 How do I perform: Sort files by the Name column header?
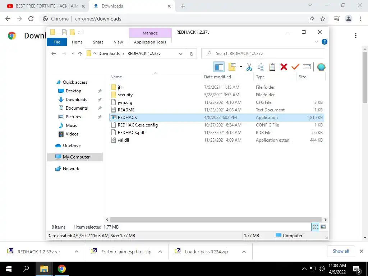(155, 77)
